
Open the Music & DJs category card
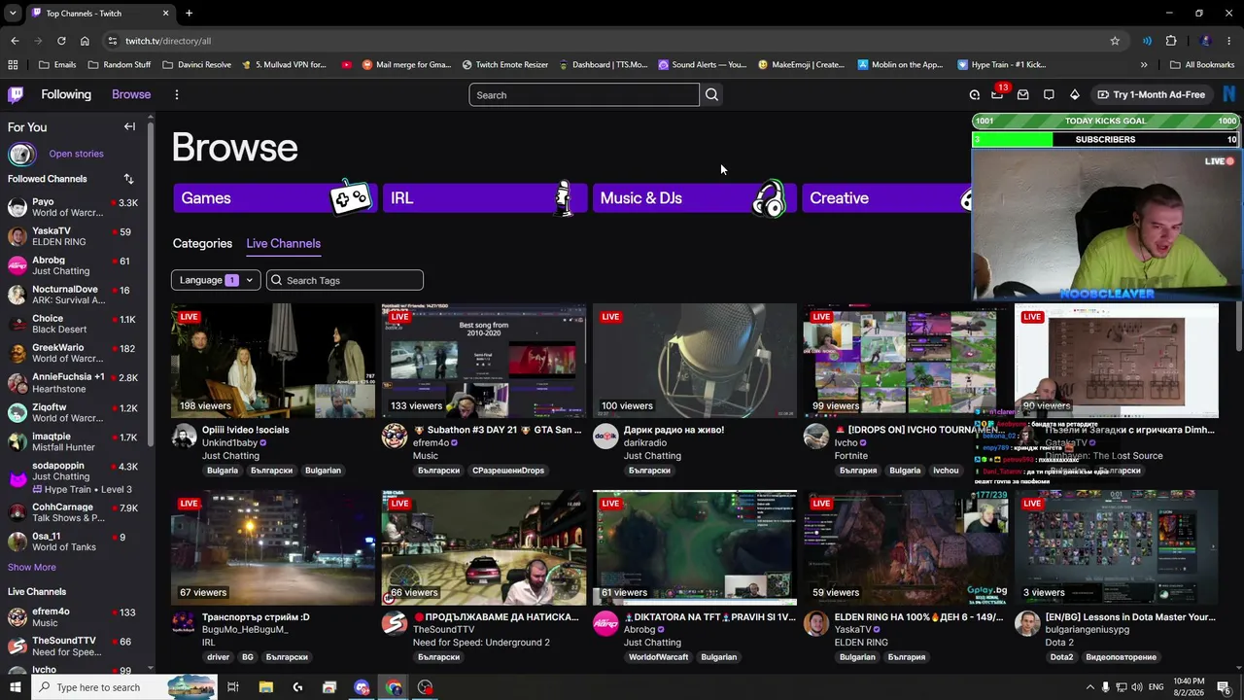[x=694, y=198]
